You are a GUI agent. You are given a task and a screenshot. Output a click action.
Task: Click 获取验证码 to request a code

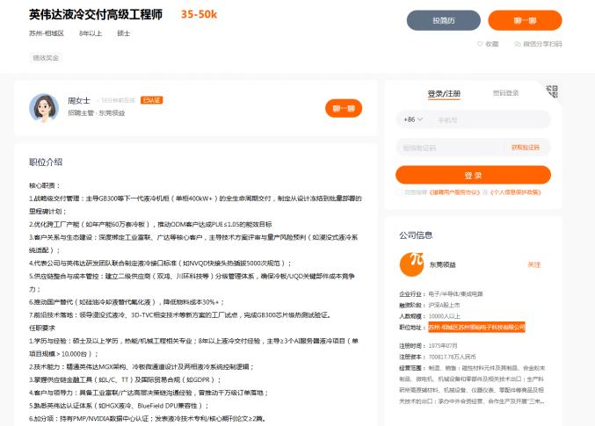pyautogui.click(x=523, y=148)
